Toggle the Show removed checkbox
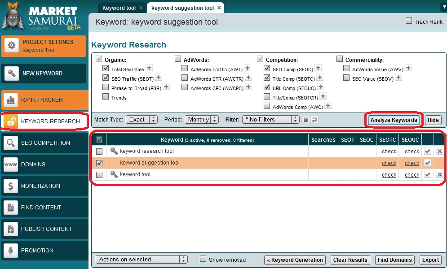Screen dimensions: 447x269 point(203,259)
